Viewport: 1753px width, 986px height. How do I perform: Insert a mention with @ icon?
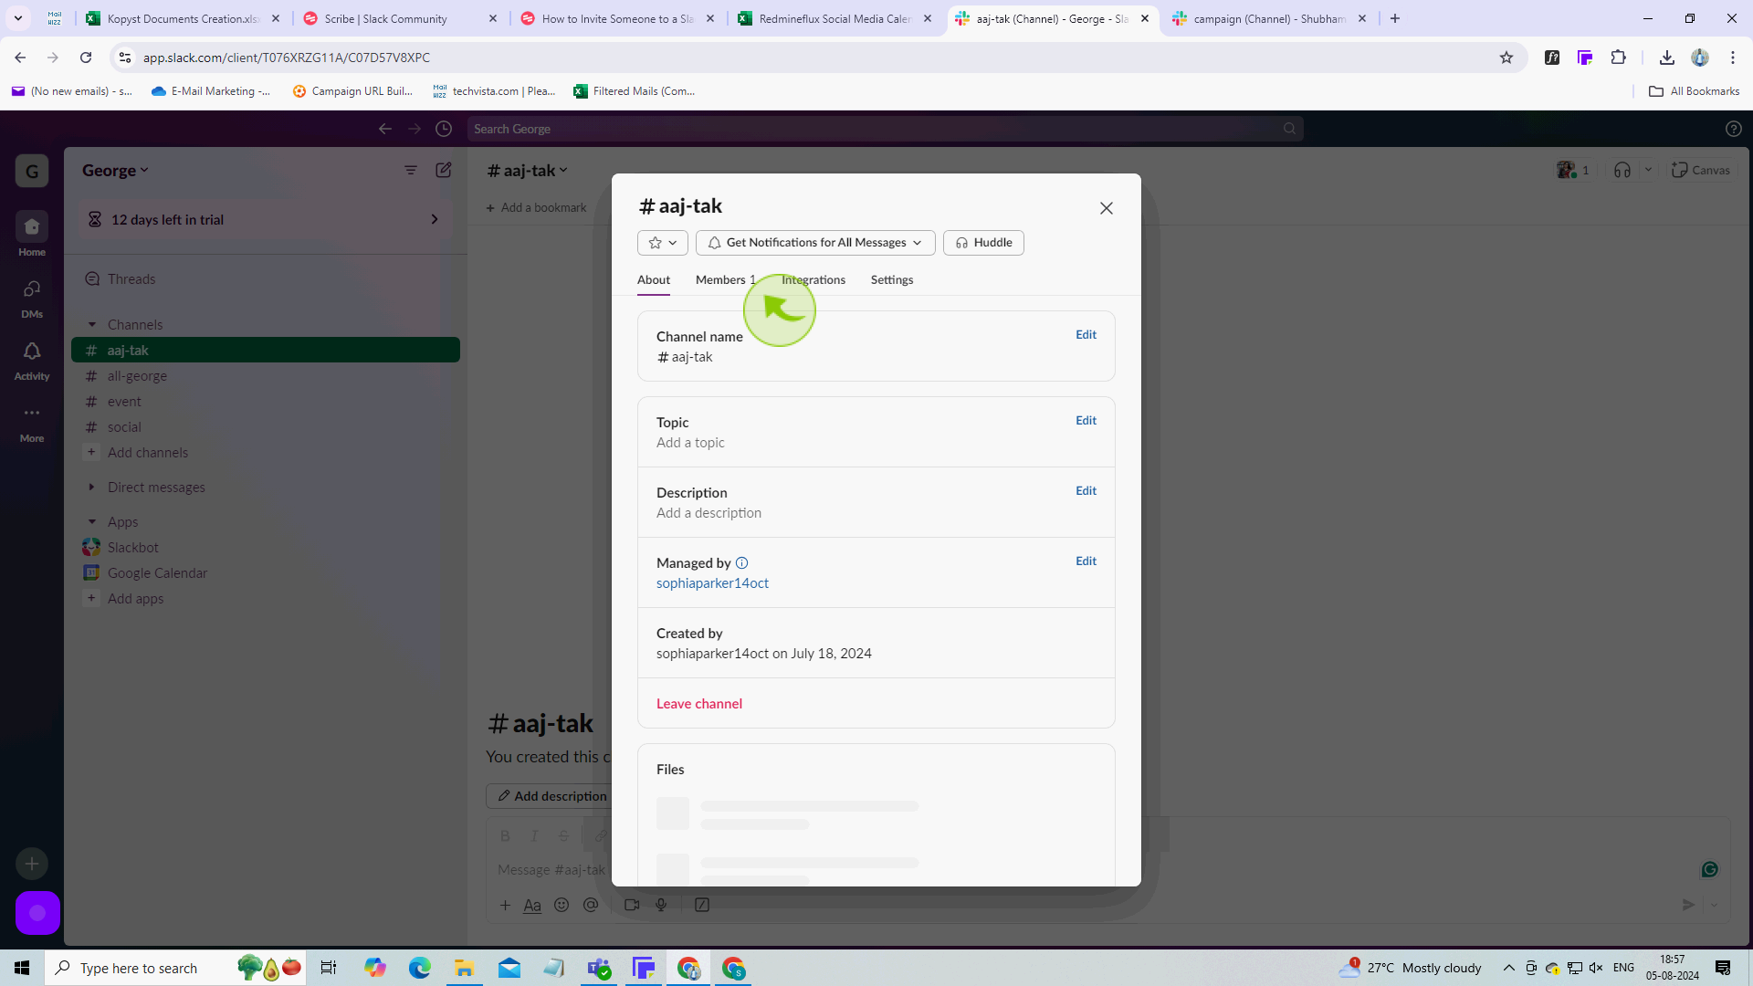(x=591, y=905)
